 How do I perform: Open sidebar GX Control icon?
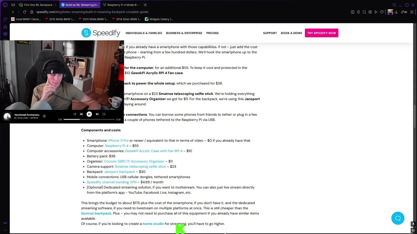5,19
